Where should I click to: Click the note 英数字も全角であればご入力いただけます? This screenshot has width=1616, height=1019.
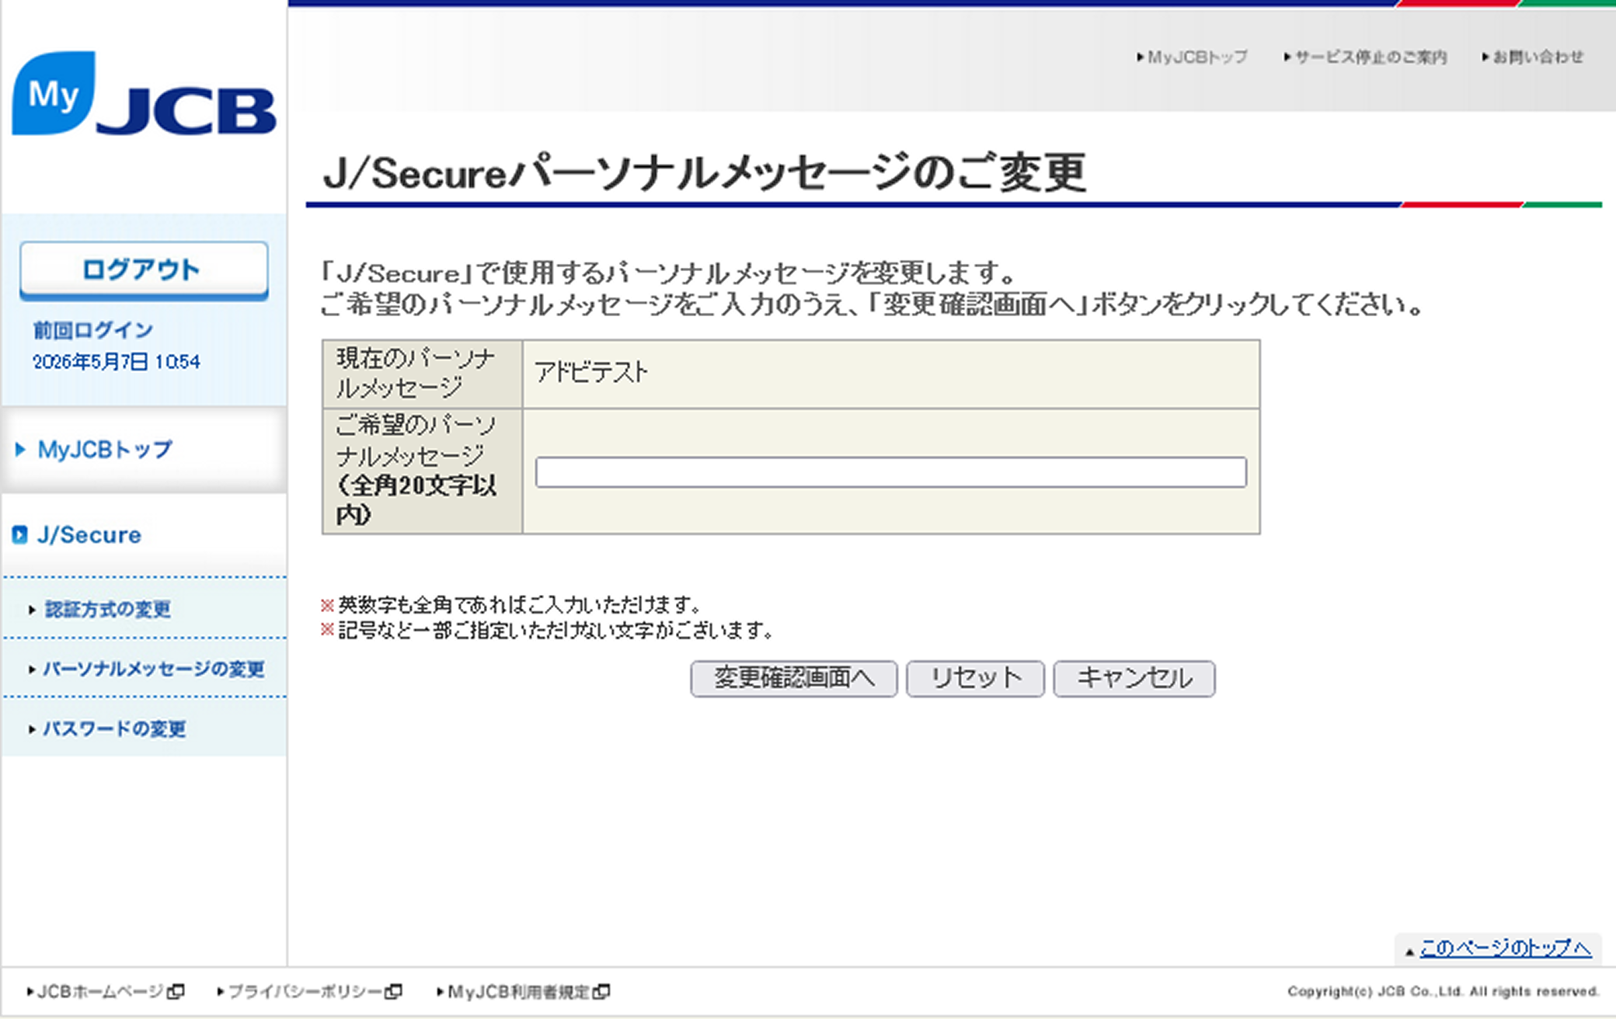(520, 605)
